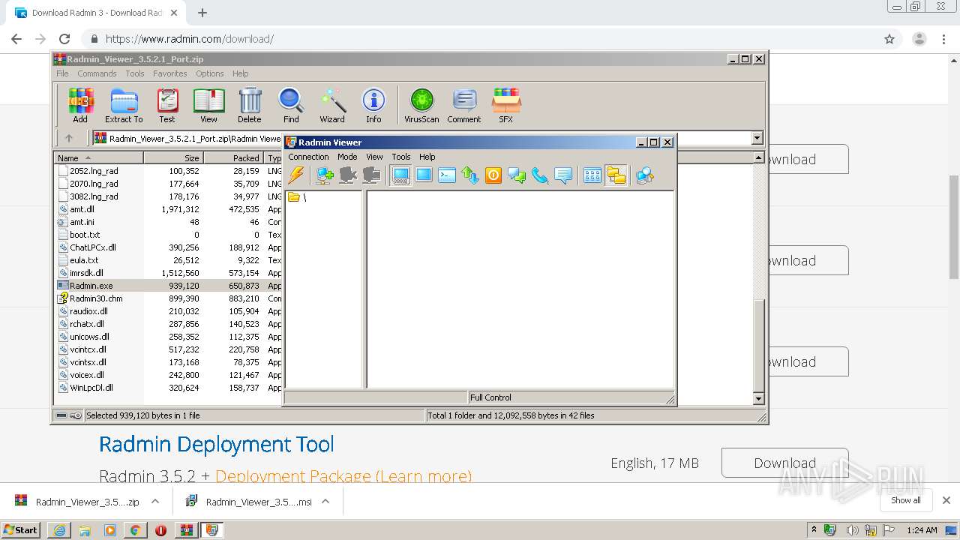Open the Deployment Package (Learn more) link
This screenshot has width=960, height=540.
coord(343,476)
